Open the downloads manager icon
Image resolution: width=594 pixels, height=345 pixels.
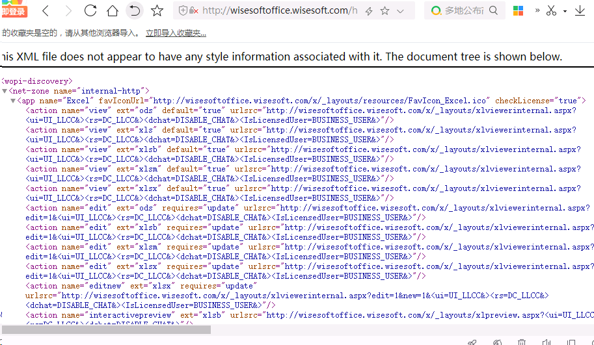click(x=580, y=10)
